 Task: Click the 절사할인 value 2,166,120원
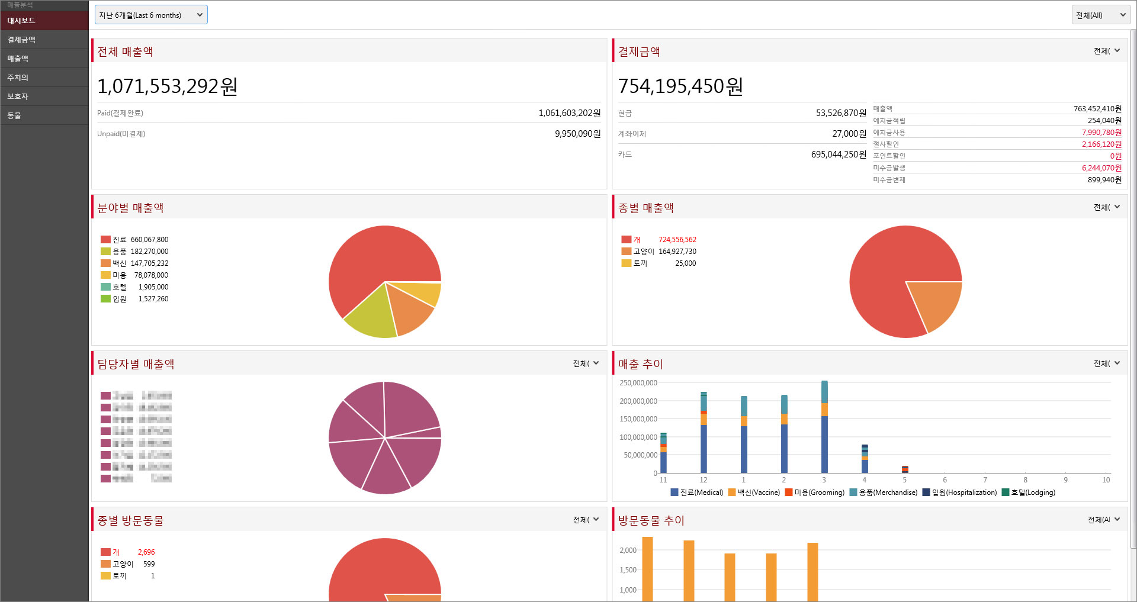(1101, 144)
